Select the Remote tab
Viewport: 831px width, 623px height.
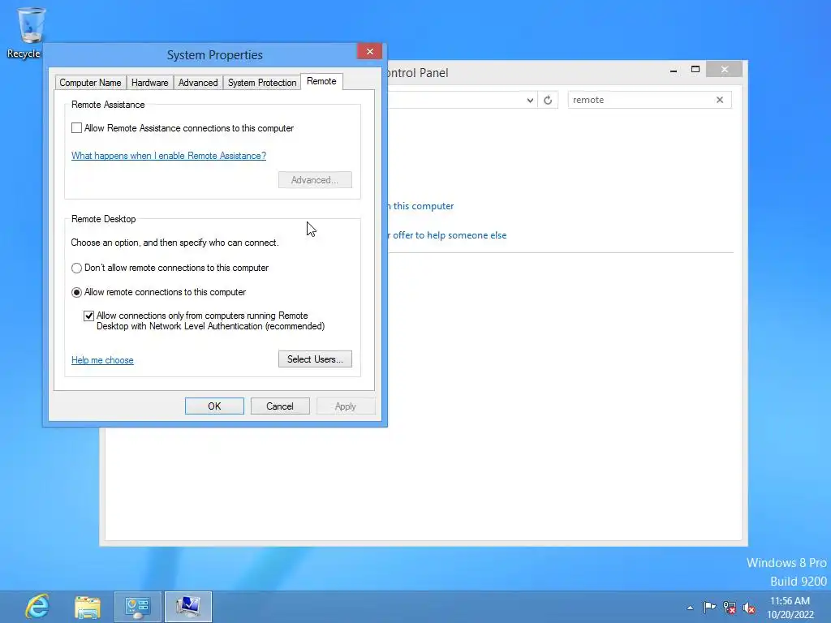pyautogui.click(x=321, y=81)
